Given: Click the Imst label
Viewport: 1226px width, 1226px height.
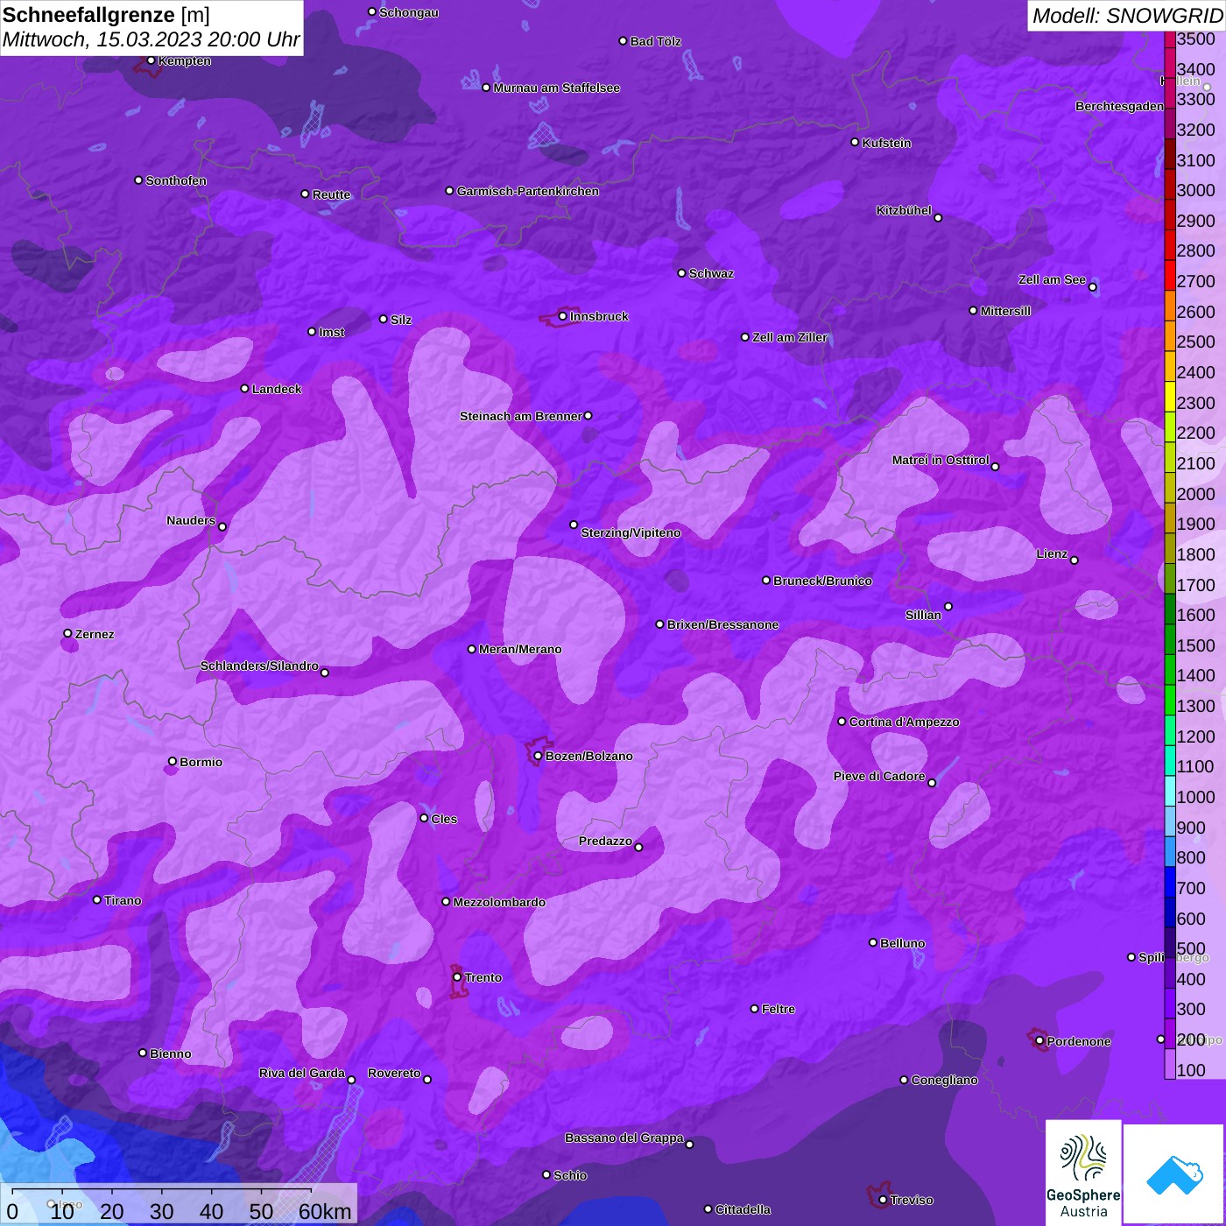Looking at the screenshot, I should point(332,332).
